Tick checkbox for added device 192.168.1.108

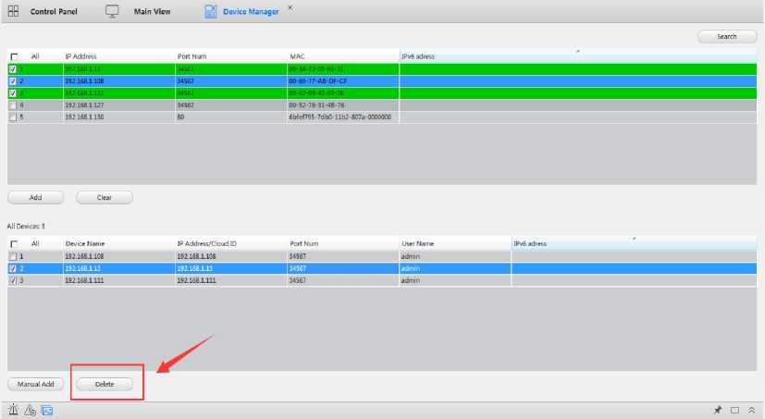13,255
